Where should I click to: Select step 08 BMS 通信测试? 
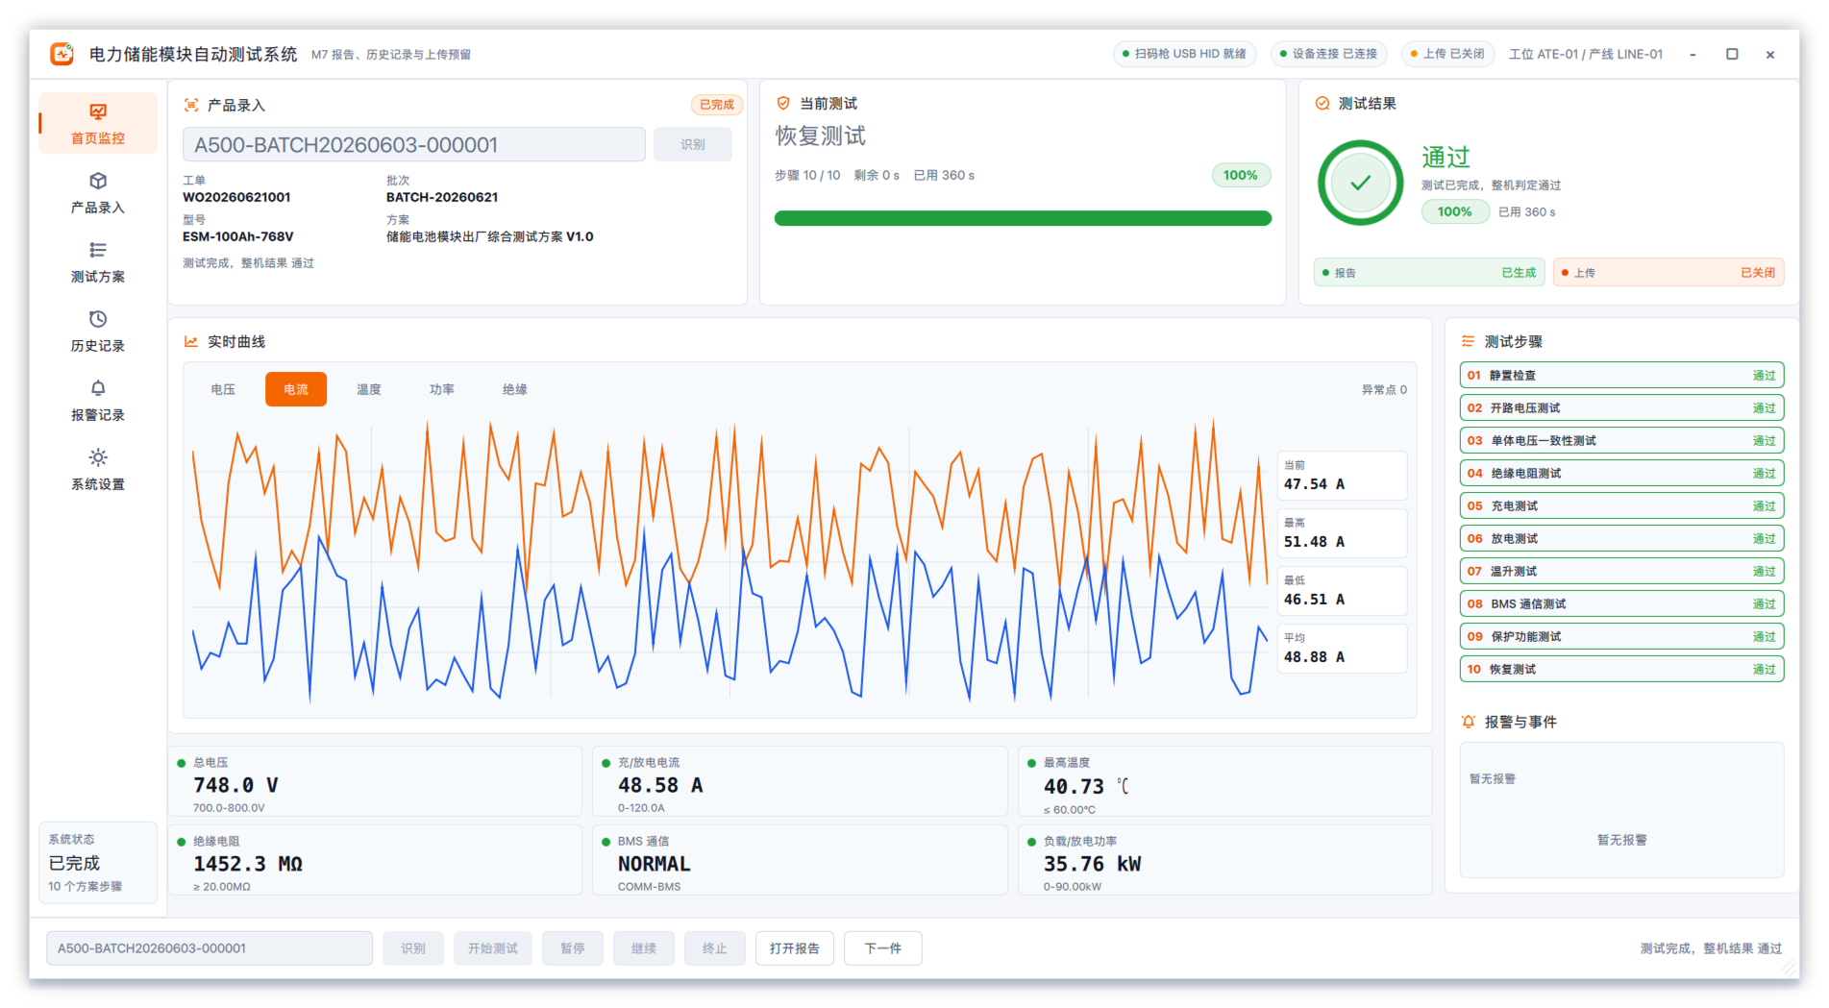[x=1621, y=604]
